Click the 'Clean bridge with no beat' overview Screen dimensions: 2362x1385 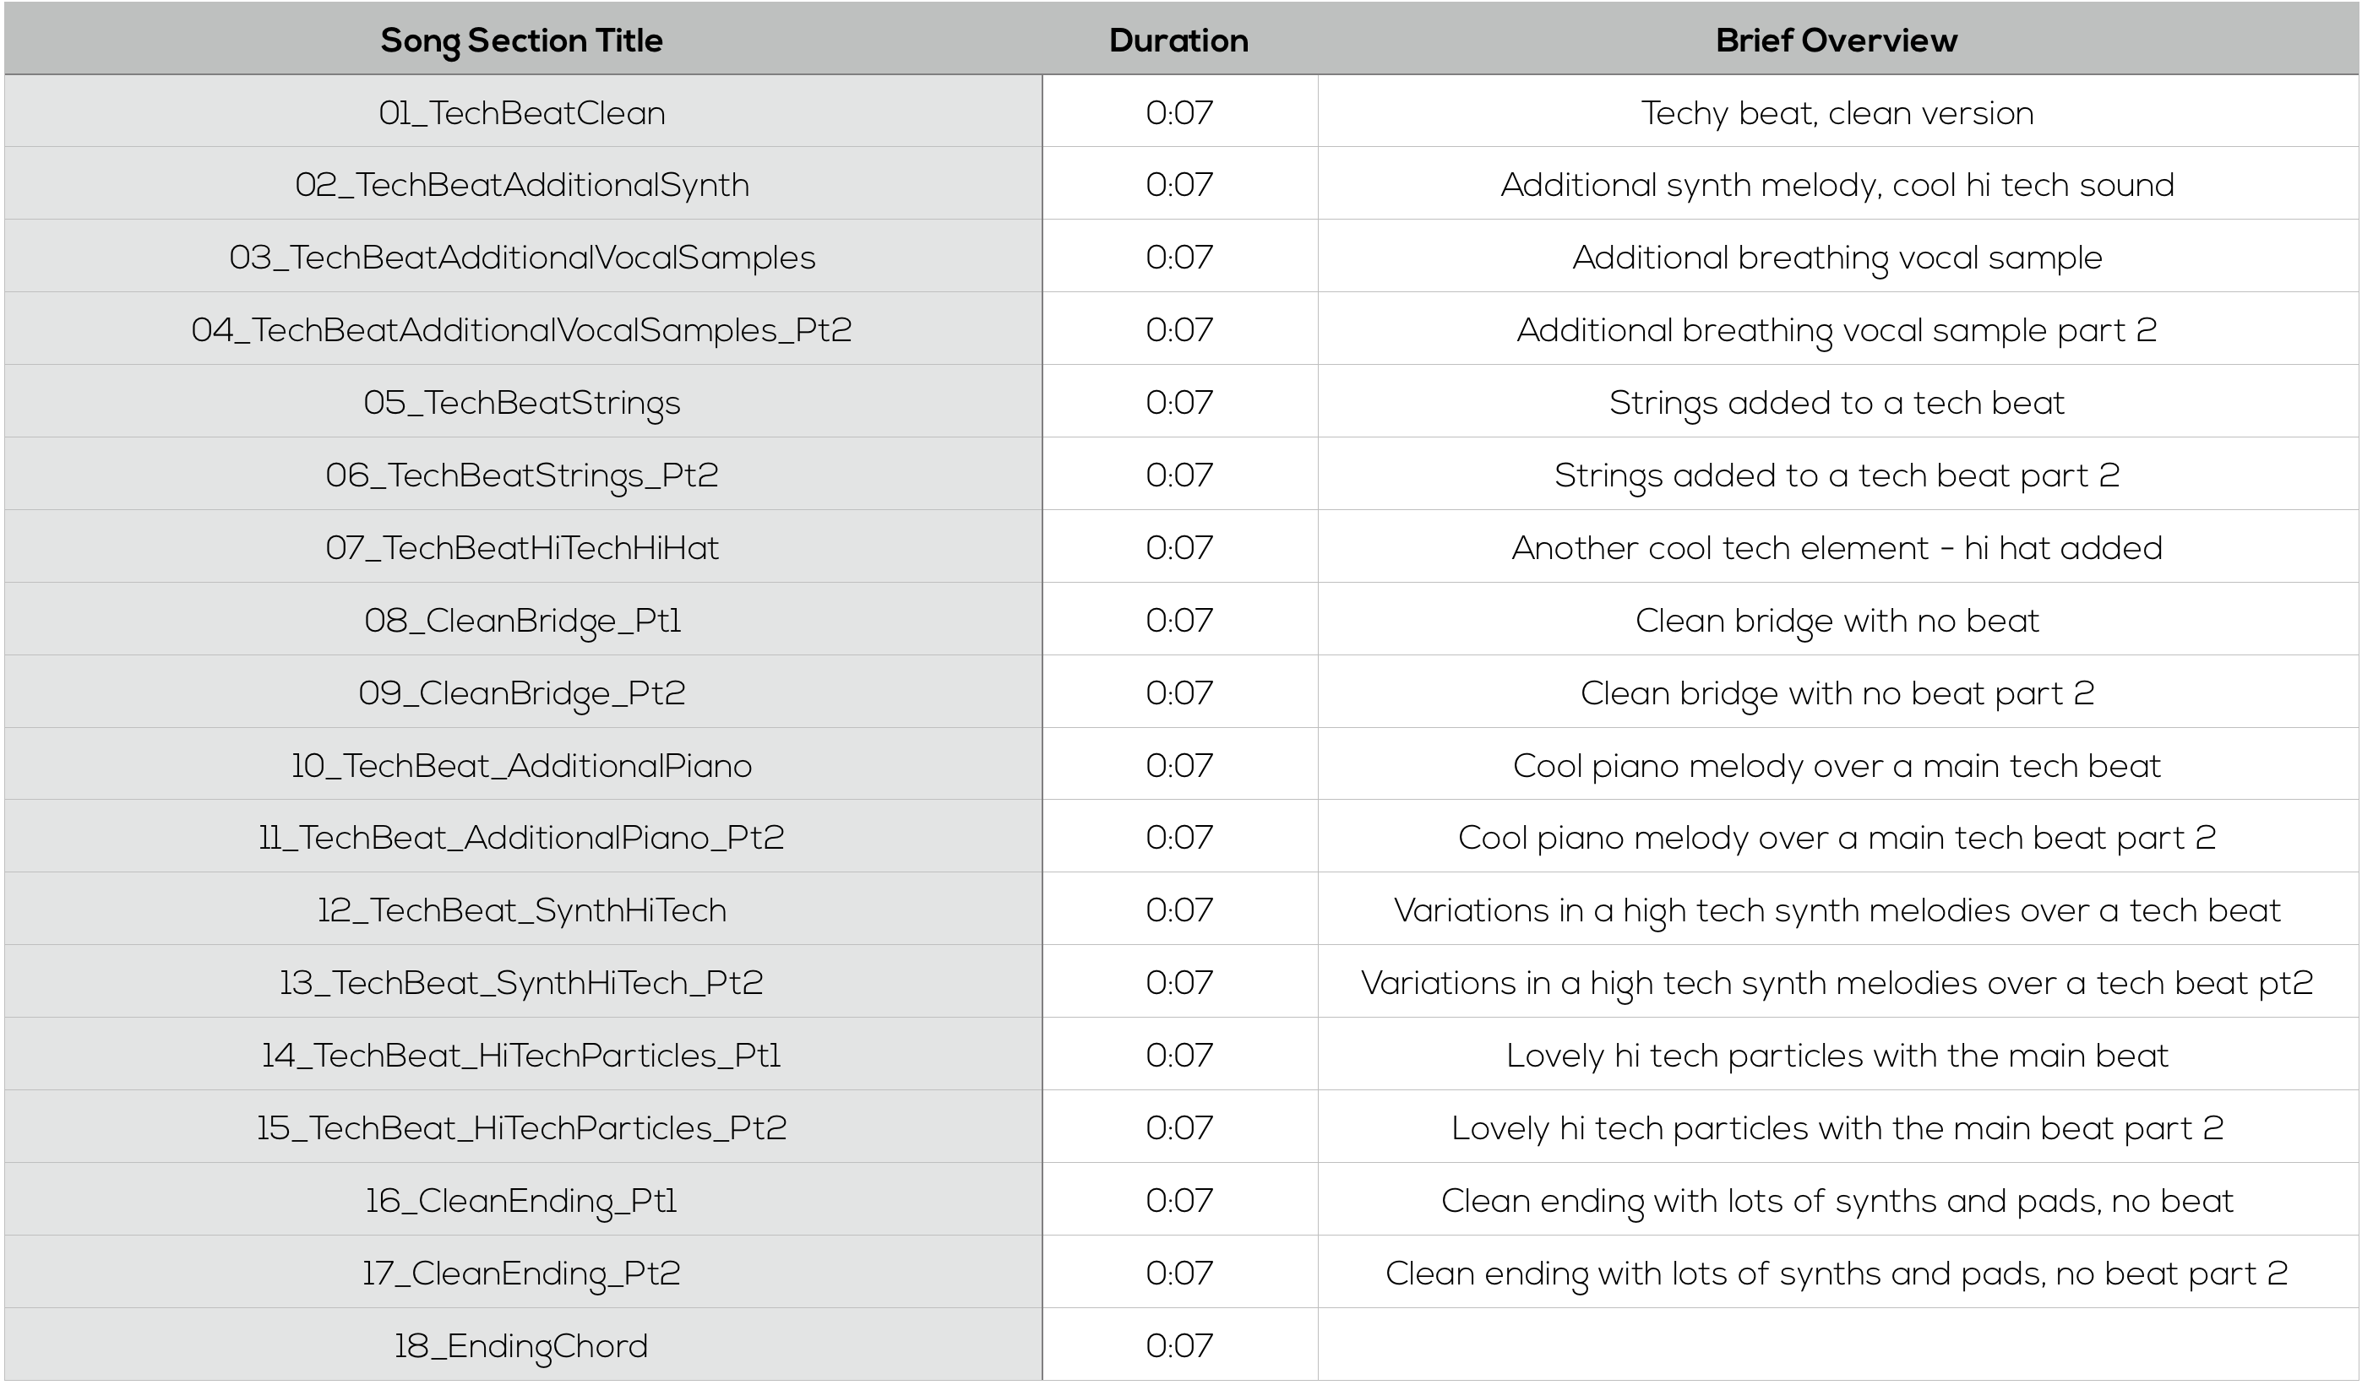click(x=1837, y=619)
